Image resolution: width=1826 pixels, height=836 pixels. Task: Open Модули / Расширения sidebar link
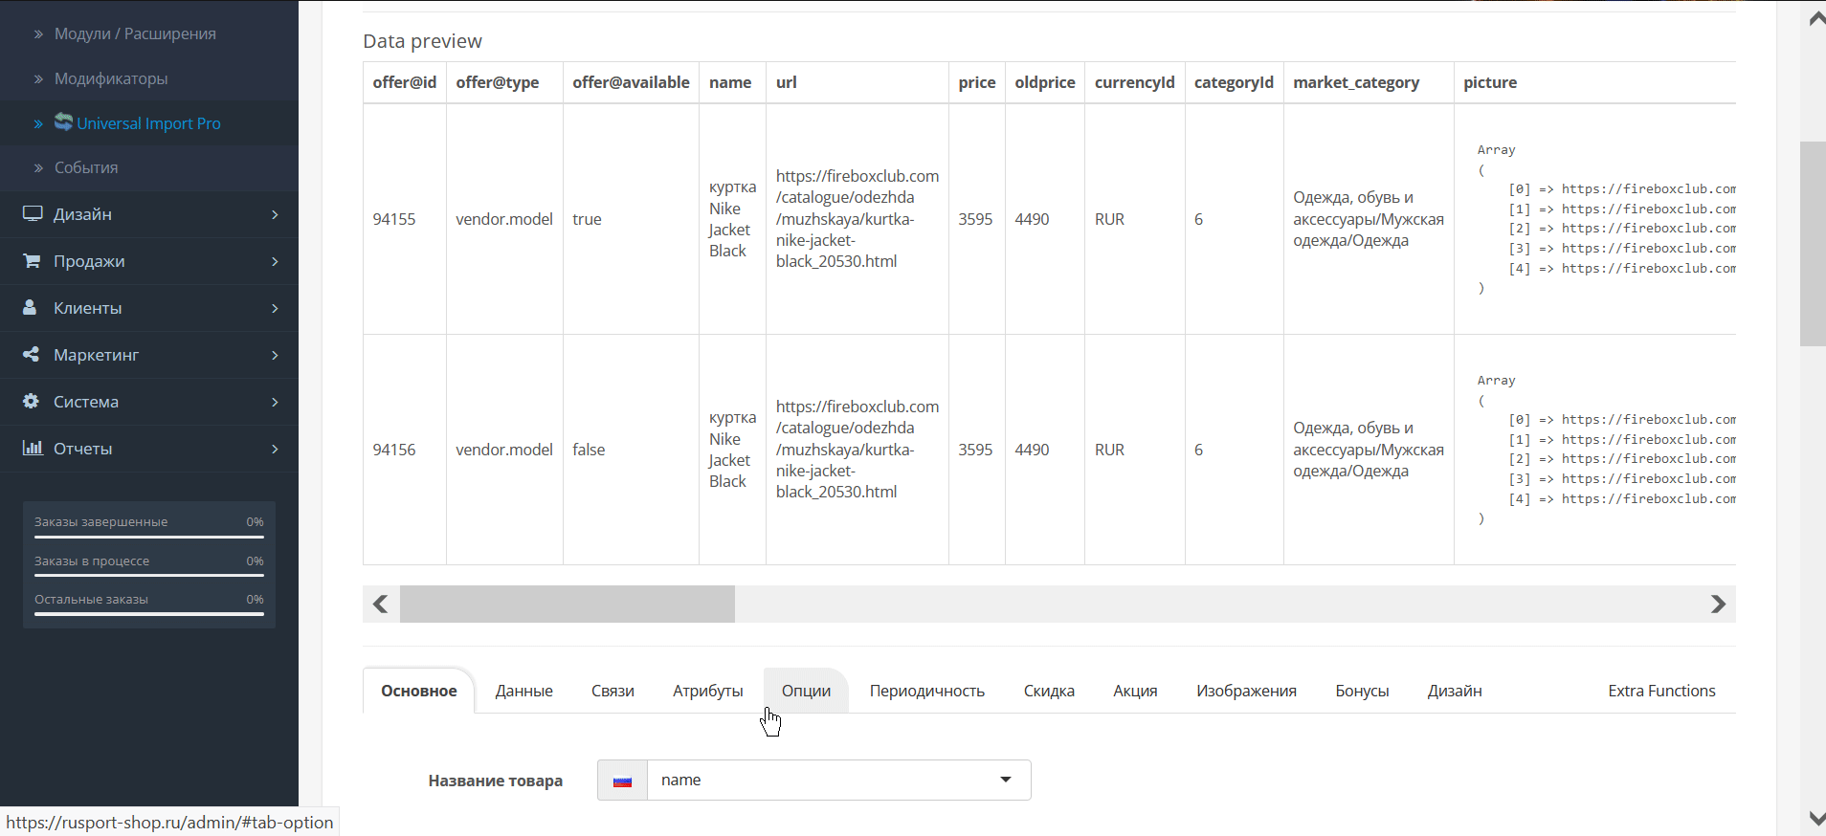(x=135, y=33)
